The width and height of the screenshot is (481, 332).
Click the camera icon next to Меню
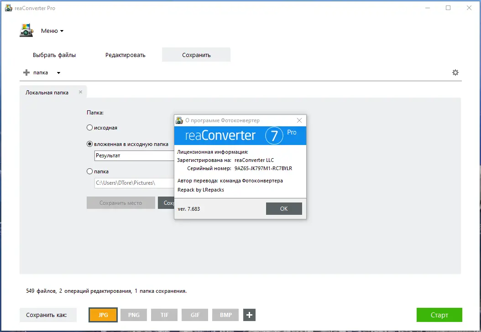pos(26,30)
